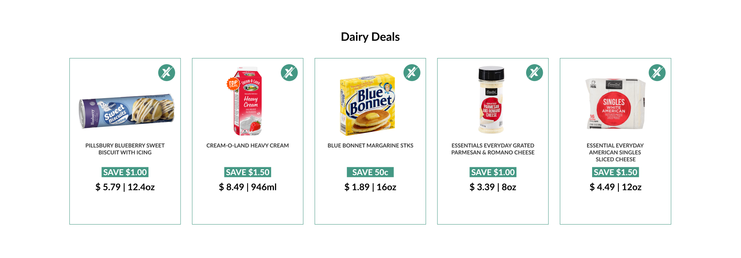Open the grated Parmesan shaker image

pyautogui.click(x=491, y=101)
